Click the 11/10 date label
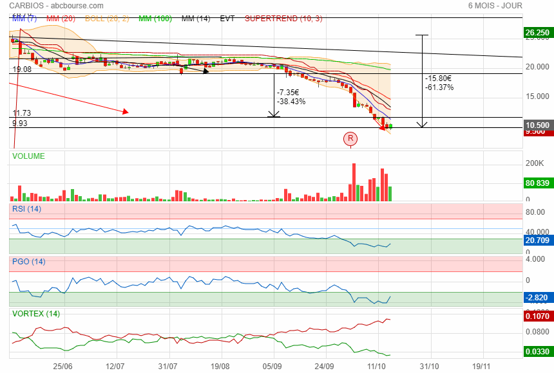This screenshot has height=373, width=554. [x=377, y=367]
